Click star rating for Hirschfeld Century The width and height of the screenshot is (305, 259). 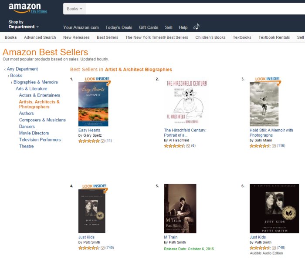tap(175, 146)
